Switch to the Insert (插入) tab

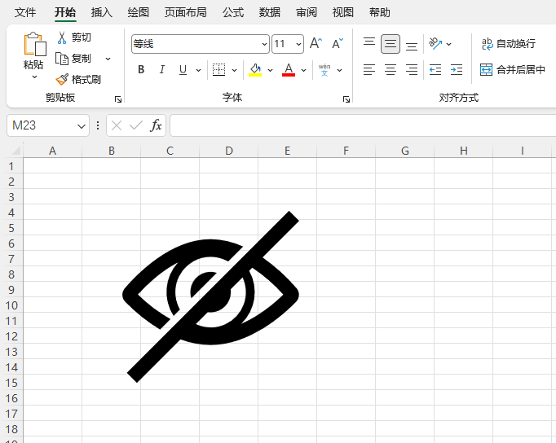101,12
